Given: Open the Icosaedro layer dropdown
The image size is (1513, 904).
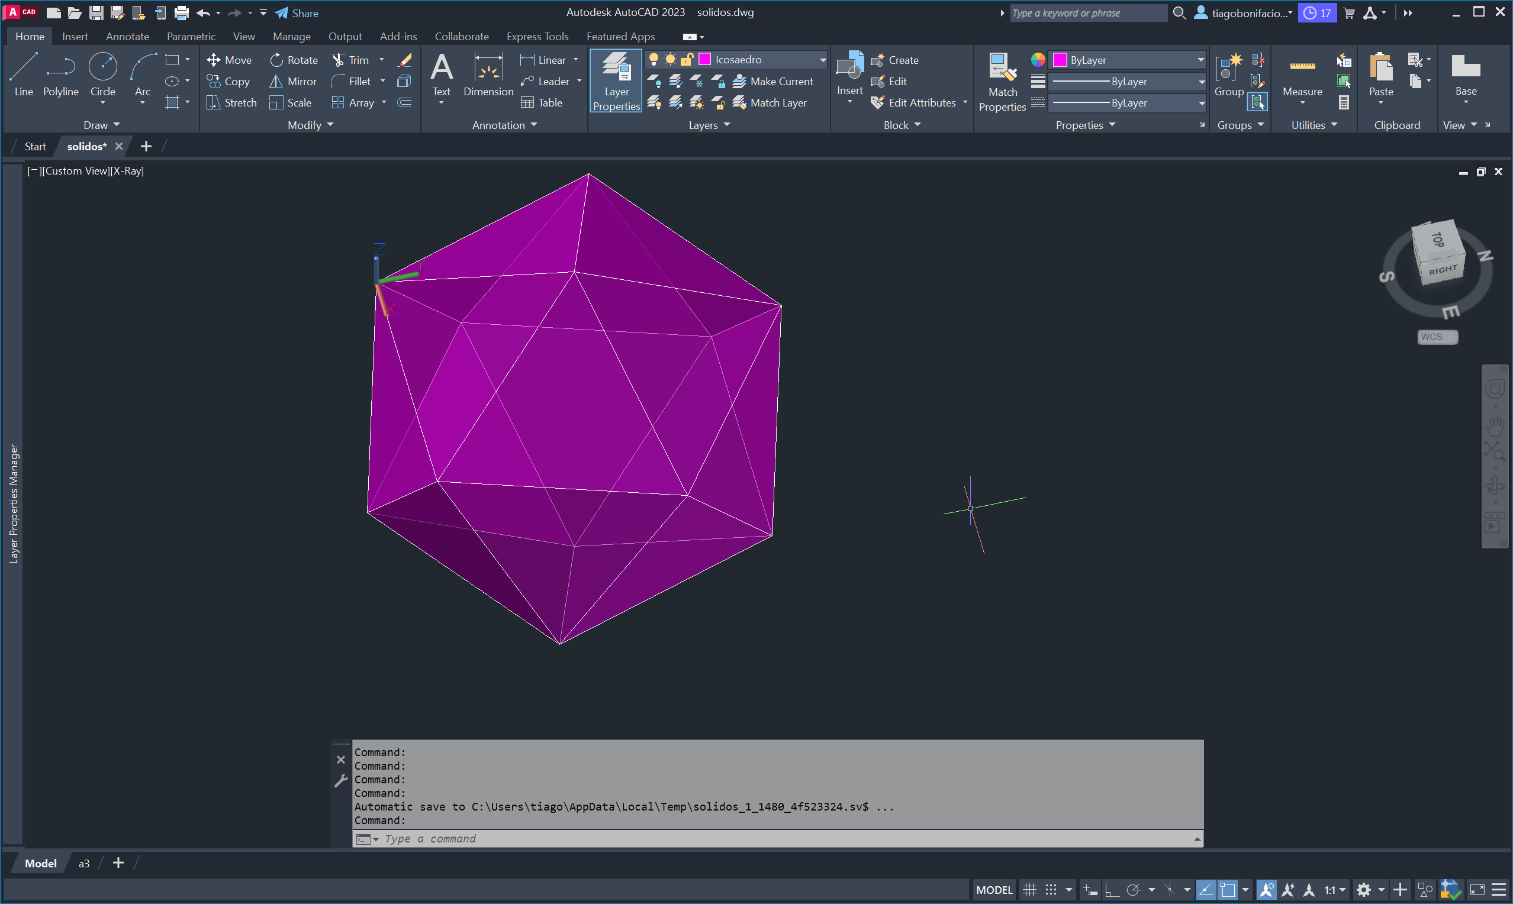Looking at the screenshot, I should point(822,59).
